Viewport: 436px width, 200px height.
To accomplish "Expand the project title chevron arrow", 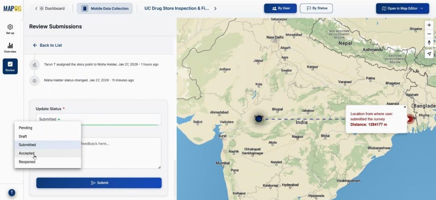I will pos(215,8).
